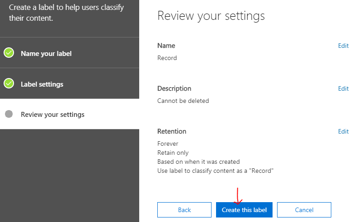Click the gray circle beside Review your settings
353x222 pixels.
pyautogui.click(x=9, y=114)
